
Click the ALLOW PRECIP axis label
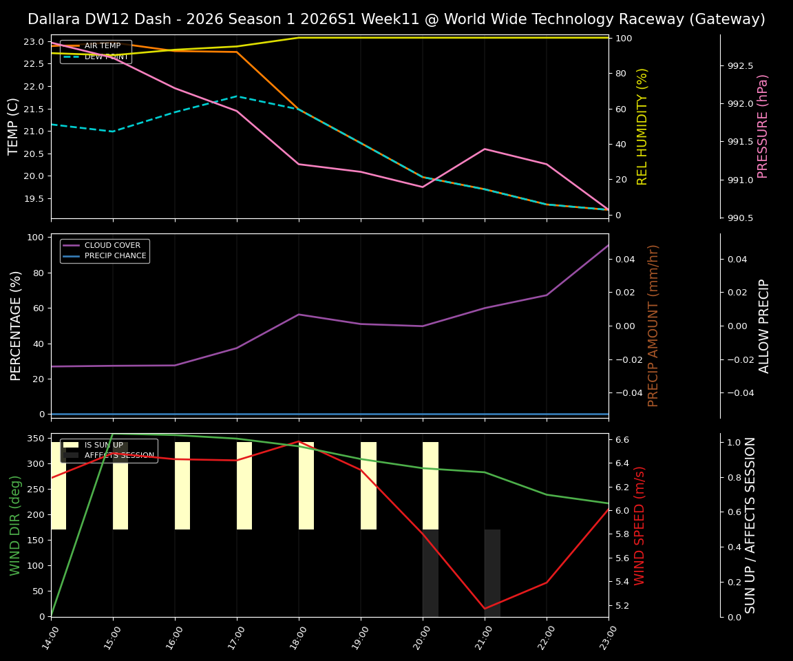click(762, 324)
